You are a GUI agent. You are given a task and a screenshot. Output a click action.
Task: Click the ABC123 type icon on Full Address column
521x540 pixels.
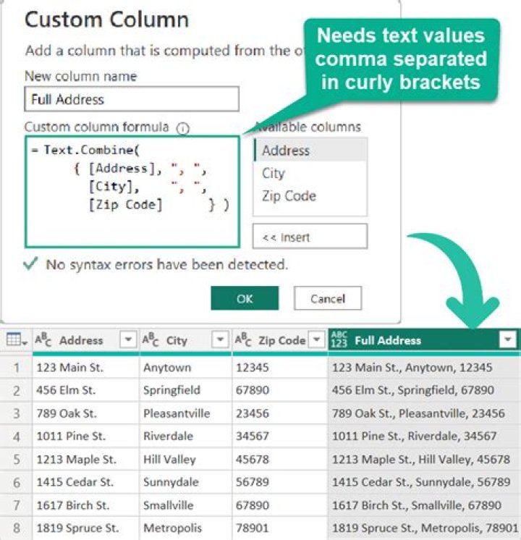(339, 339)
